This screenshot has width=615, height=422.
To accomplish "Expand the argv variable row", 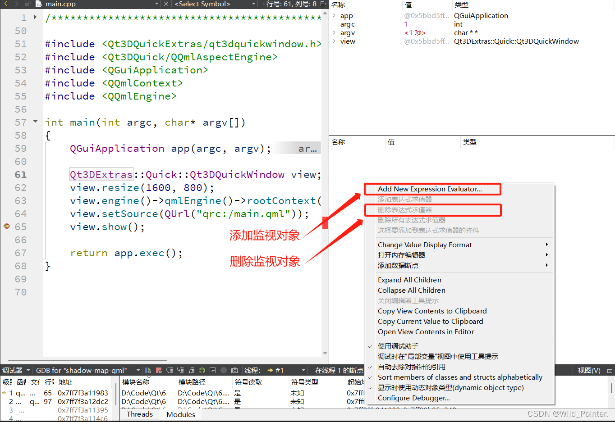I will pos(334,32).
